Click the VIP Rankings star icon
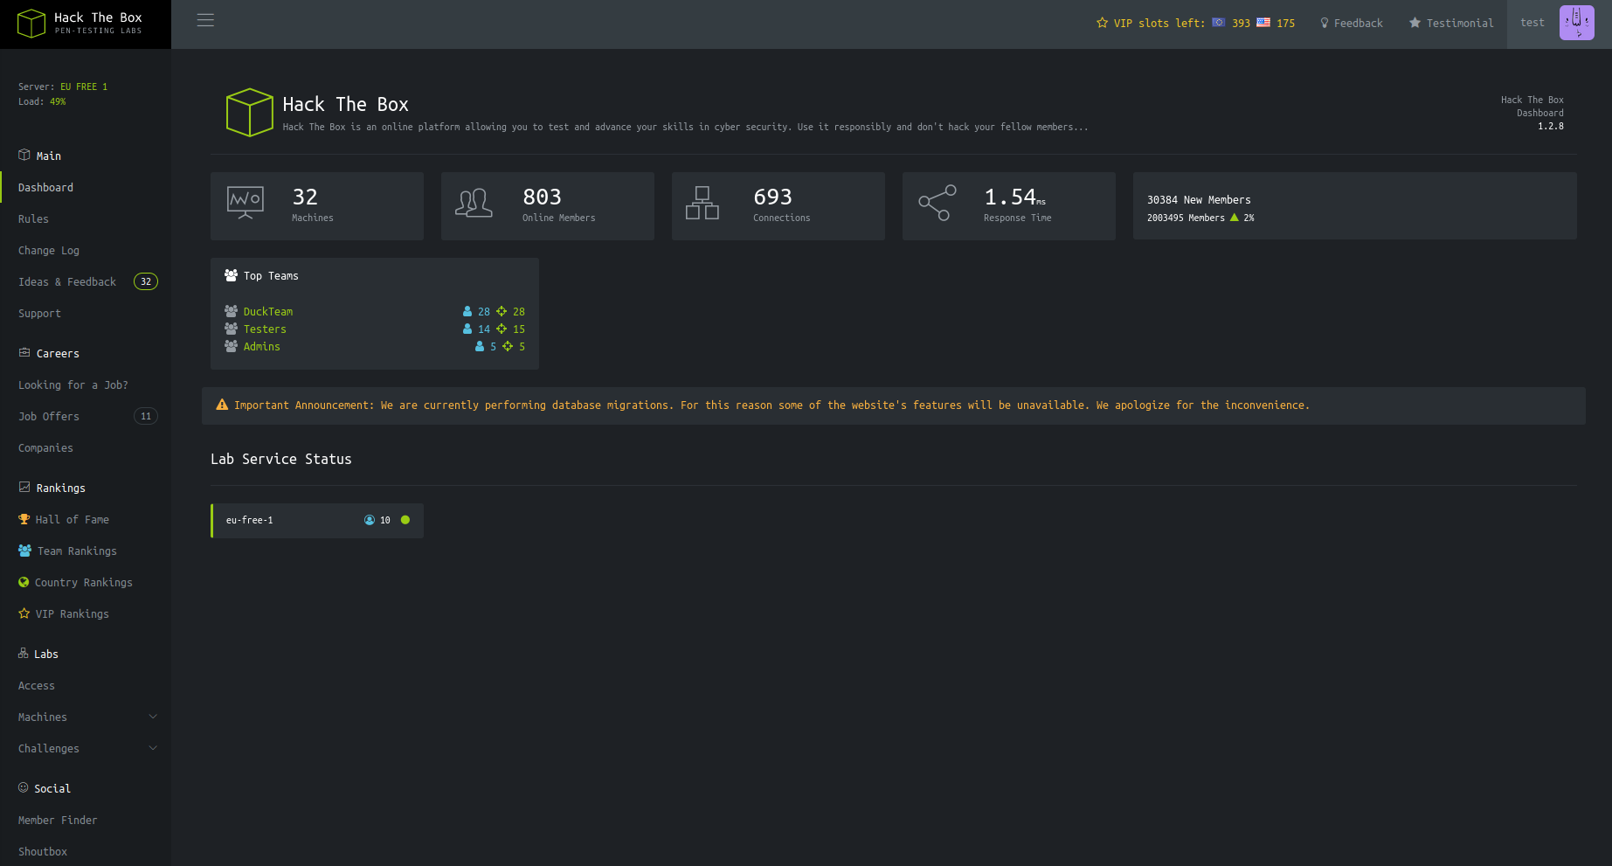This screenshot has height=866, width=1612. click(24, 613)
